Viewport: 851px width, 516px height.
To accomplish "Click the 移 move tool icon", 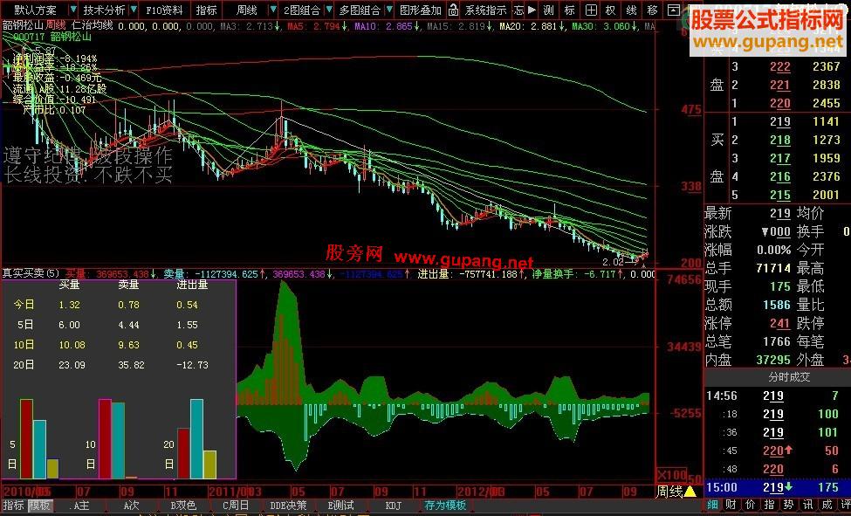I will click(654, 10).
